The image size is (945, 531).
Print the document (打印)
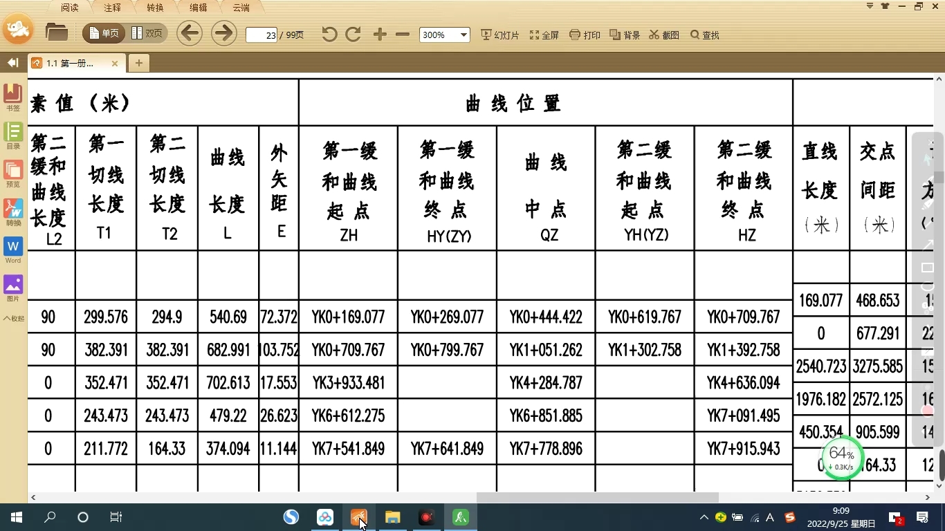[x=585, y=35]
